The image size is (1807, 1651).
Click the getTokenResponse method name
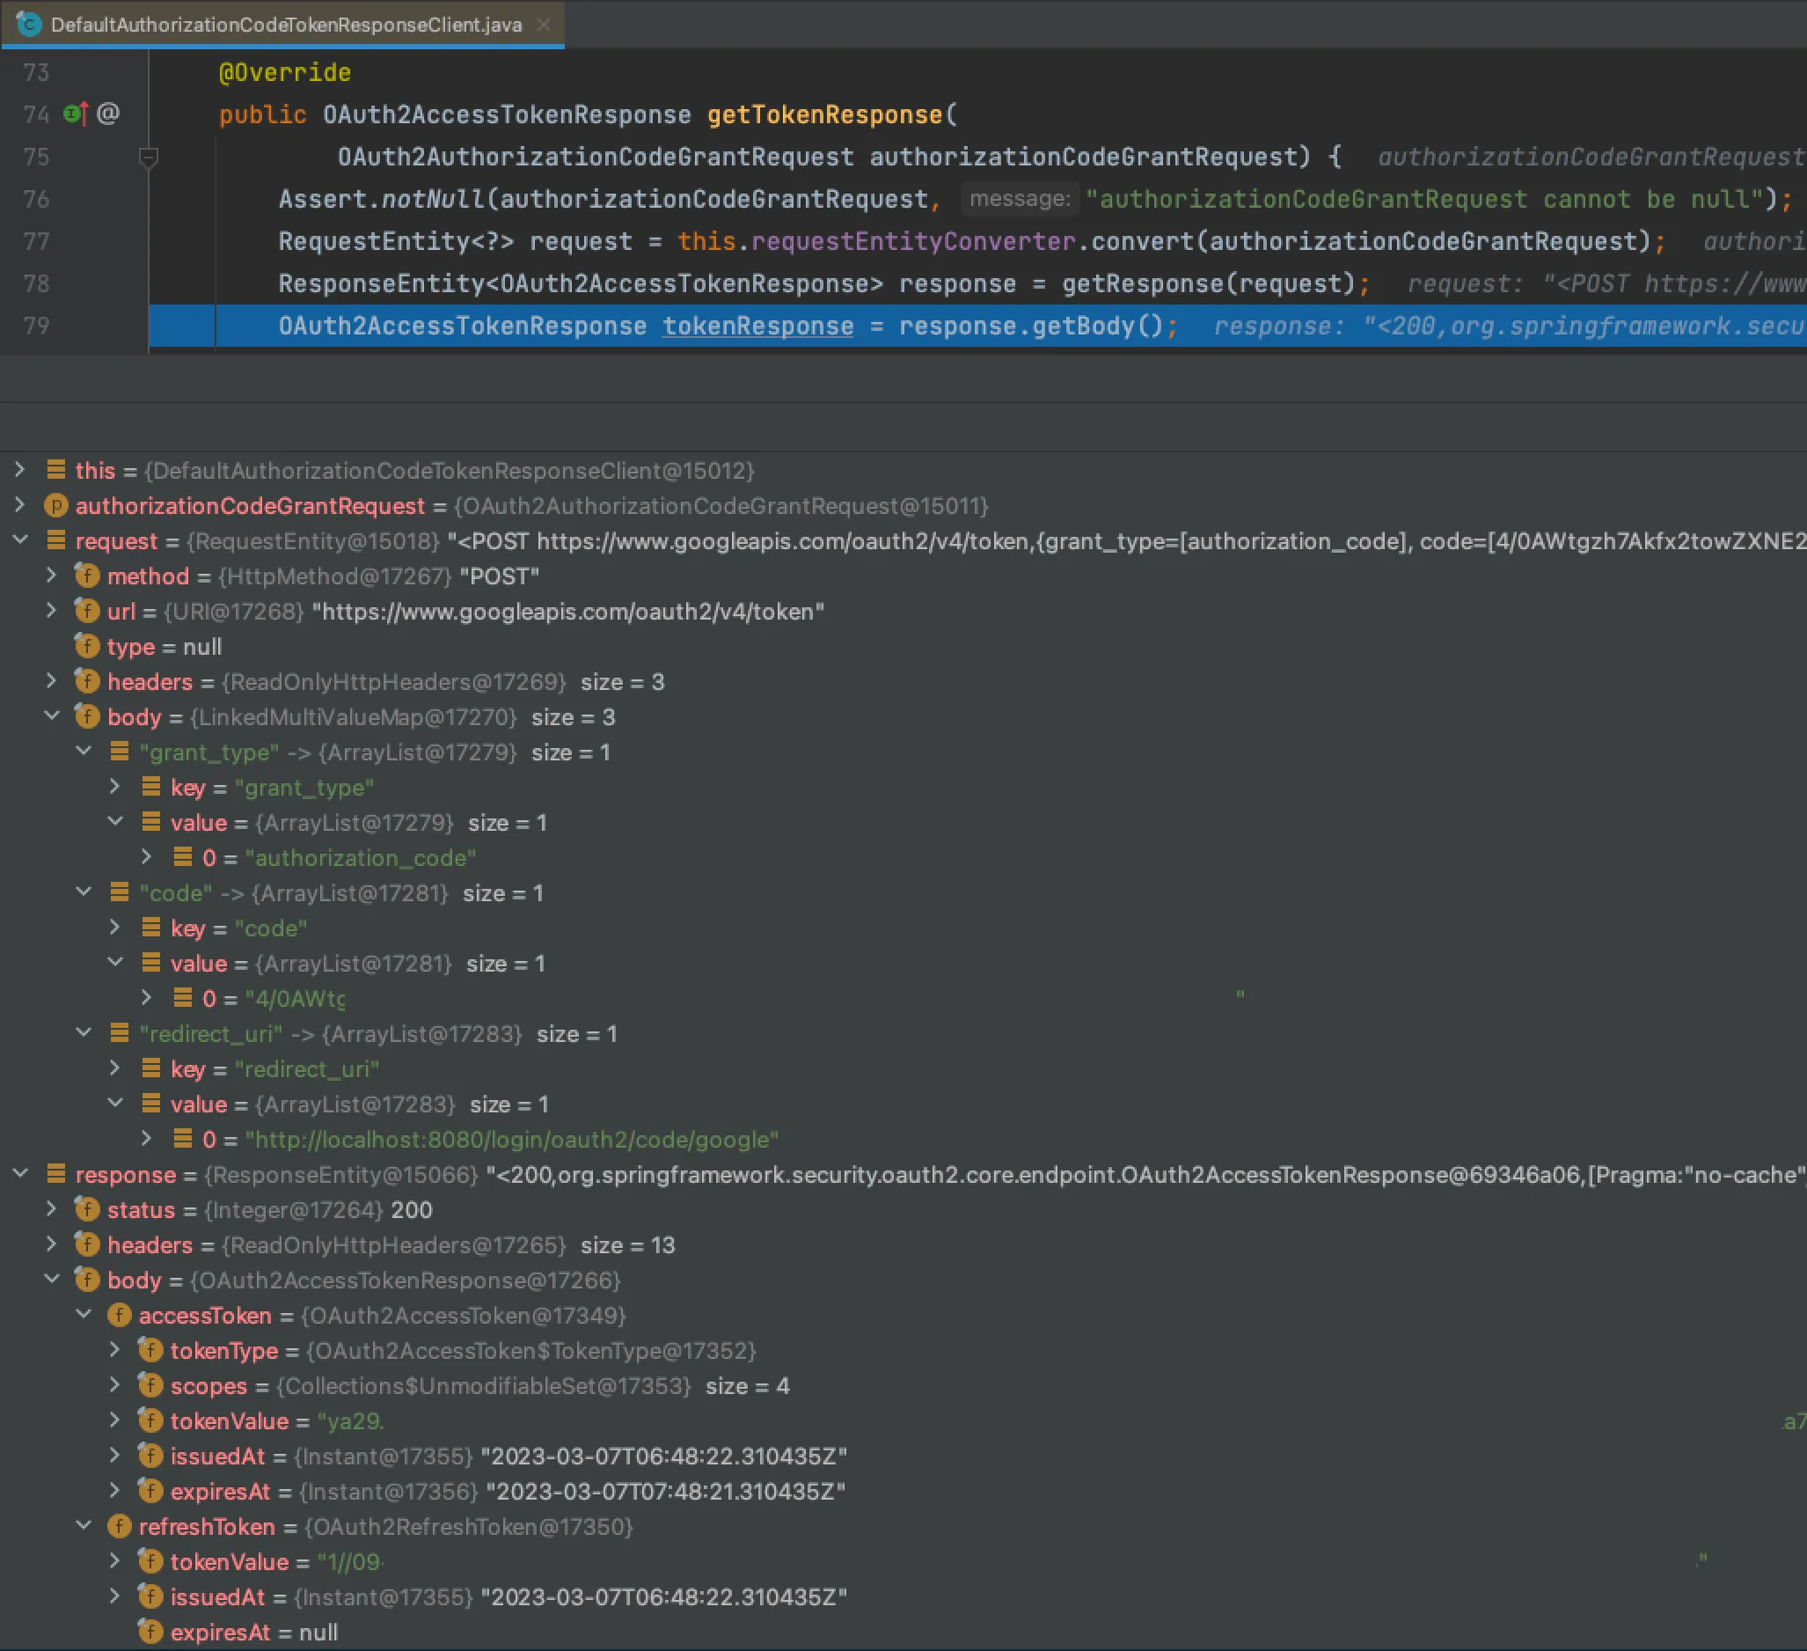point(824,114)
